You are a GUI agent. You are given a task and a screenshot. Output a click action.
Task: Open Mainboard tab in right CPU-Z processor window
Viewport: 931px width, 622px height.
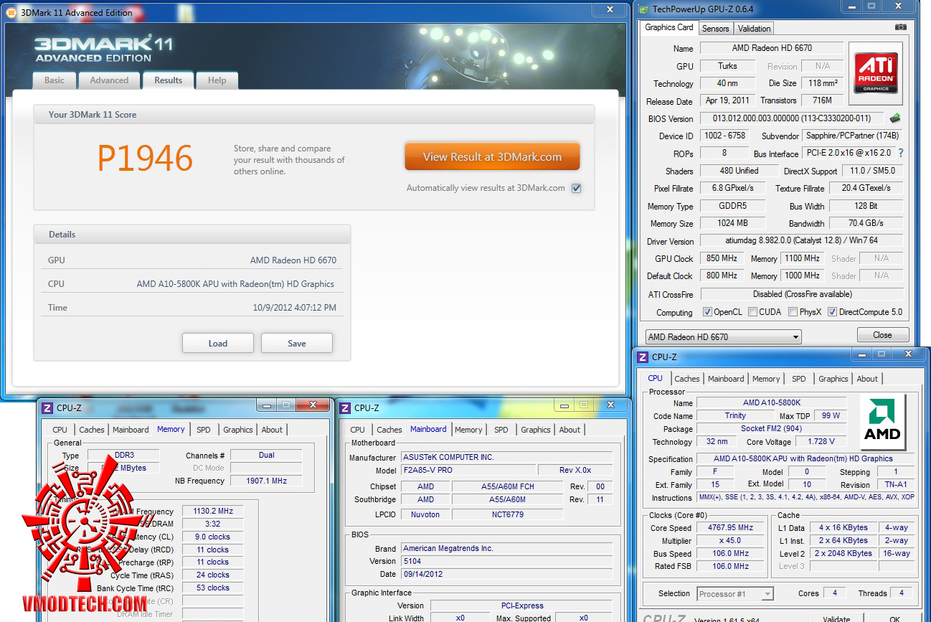(x=726, y=379)
